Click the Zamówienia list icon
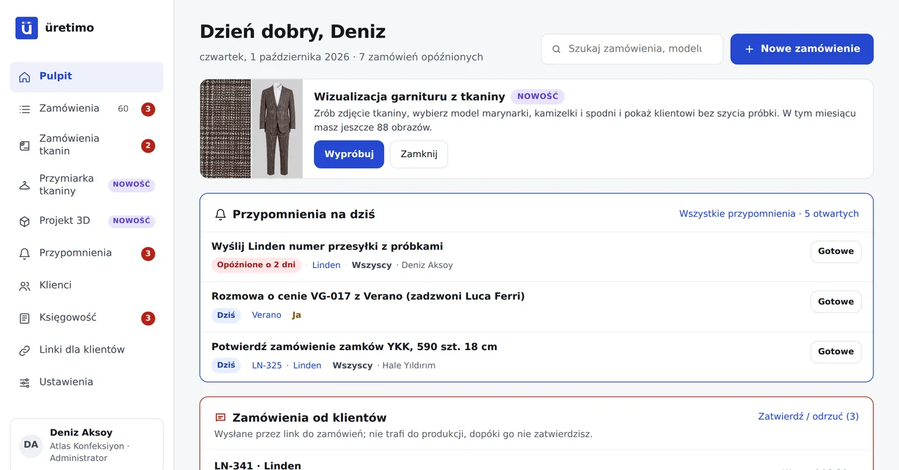Image resolution: width=899 pixels, height=470 pixels. 24,109
